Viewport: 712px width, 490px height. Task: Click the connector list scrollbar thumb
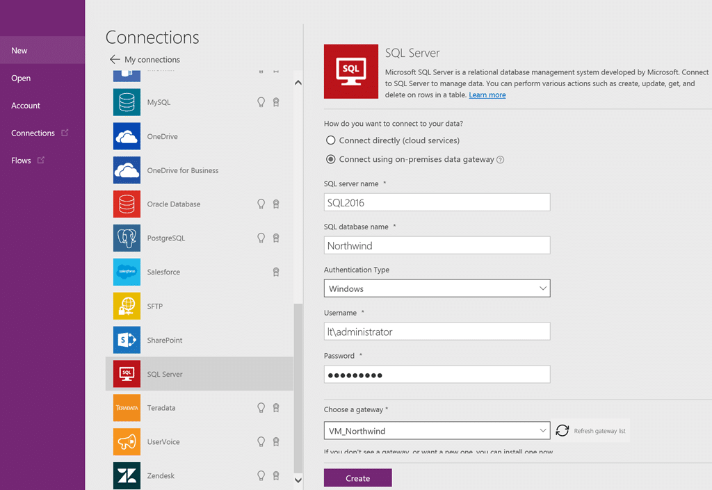click(298, 388)
